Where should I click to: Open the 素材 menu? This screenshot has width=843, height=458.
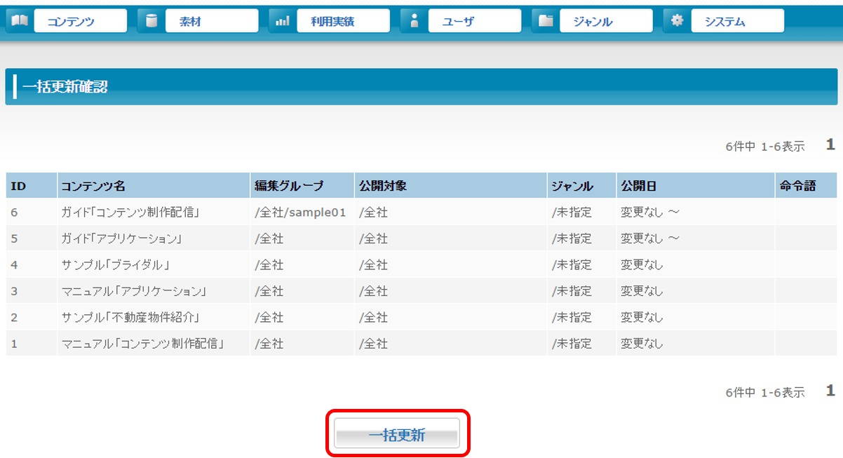[211, 21]
